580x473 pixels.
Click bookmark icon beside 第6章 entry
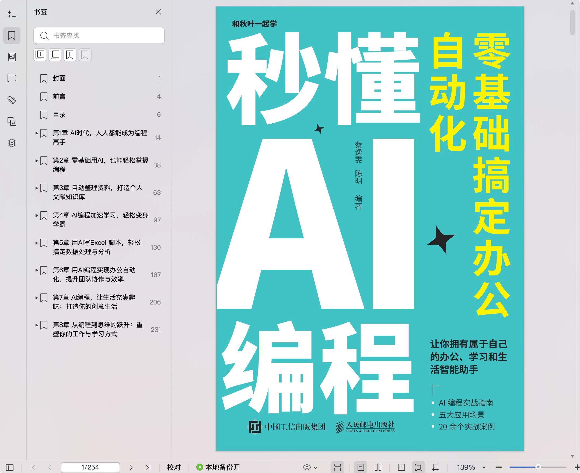click(x=44, y=270)
